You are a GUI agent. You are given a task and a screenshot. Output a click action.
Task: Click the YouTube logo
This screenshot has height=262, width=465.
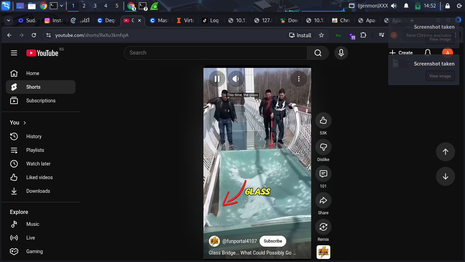pos(42,53)
